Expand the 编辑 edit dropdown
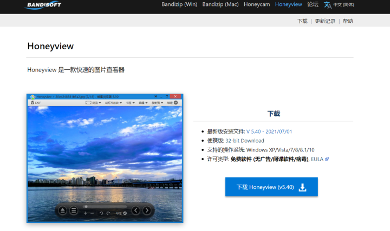Viewport: 390px width, 231px height. pos(143,103)
